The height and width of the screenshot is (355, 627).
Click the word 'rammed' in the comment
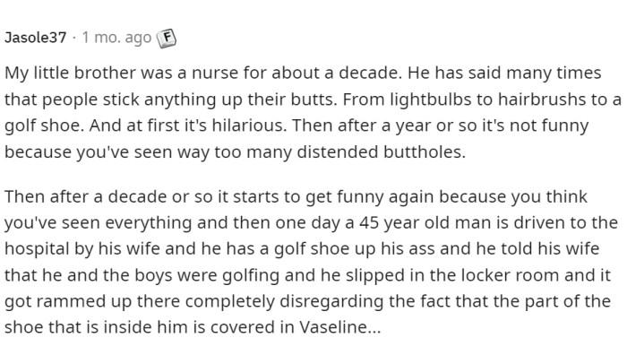coord(72,301)
